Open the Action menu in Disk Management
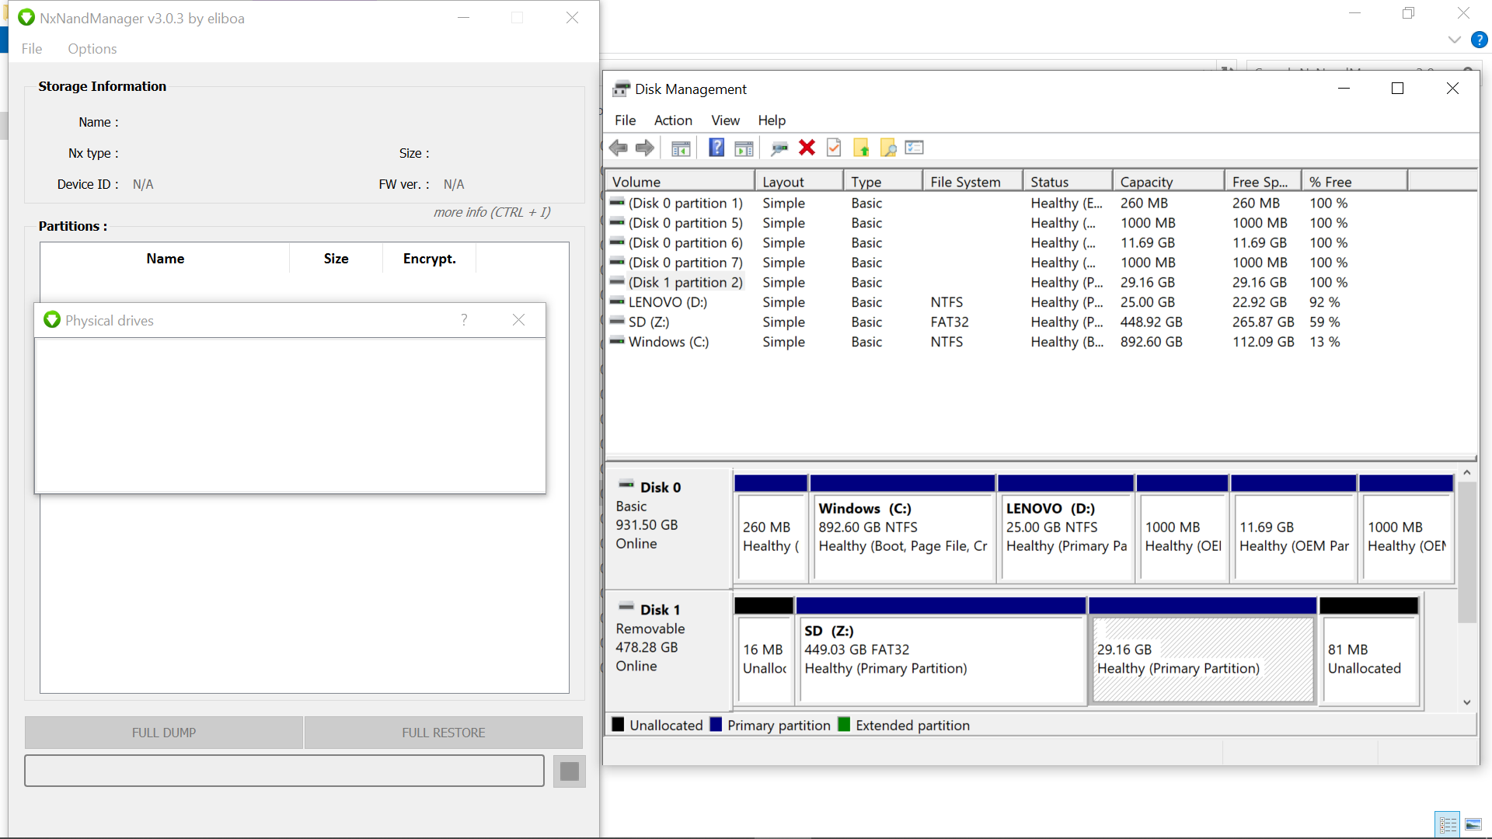This screenshot has height=839, width=1492. (x=672, y=120)
